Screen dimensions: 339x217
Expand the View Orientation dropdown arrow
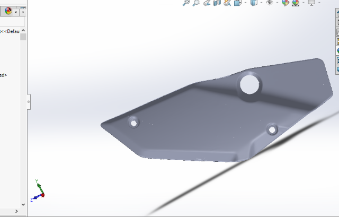pos(244,3)
